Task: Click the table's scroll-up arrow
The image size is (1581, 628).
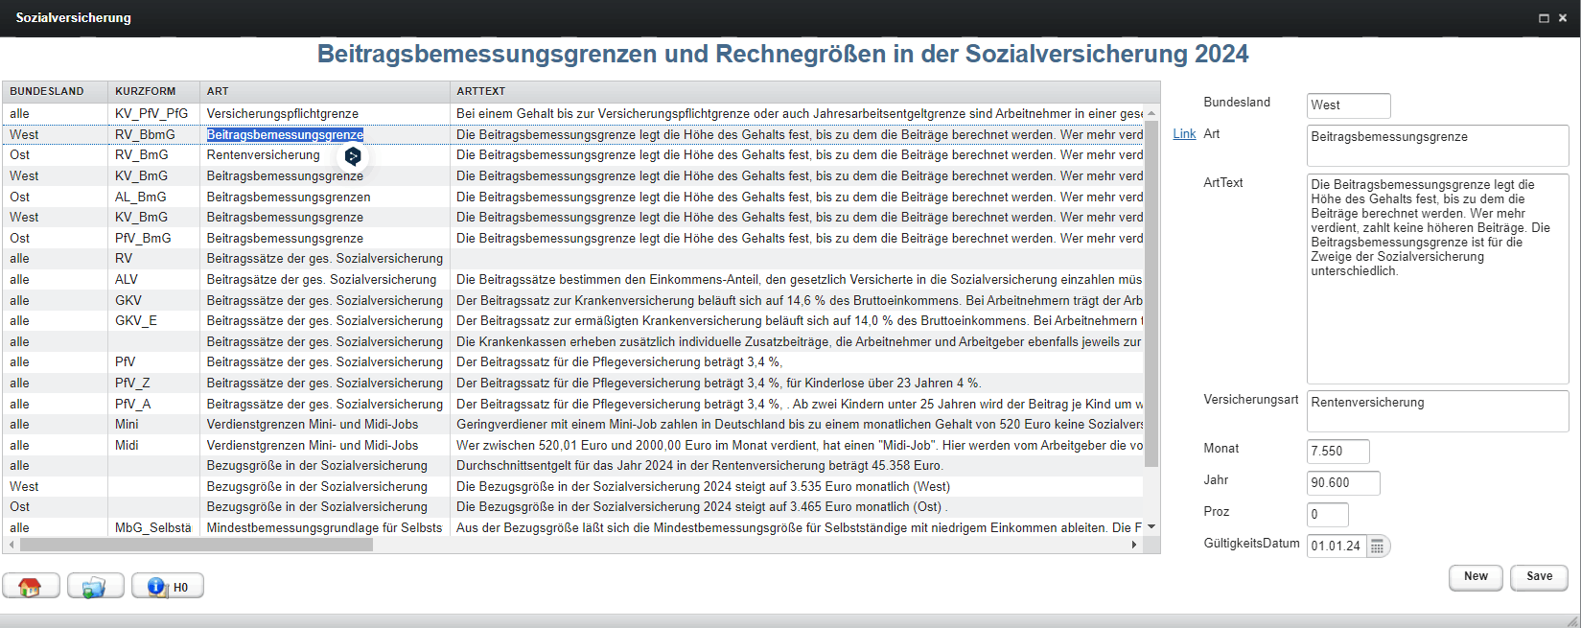Action: click(1151, 112)
